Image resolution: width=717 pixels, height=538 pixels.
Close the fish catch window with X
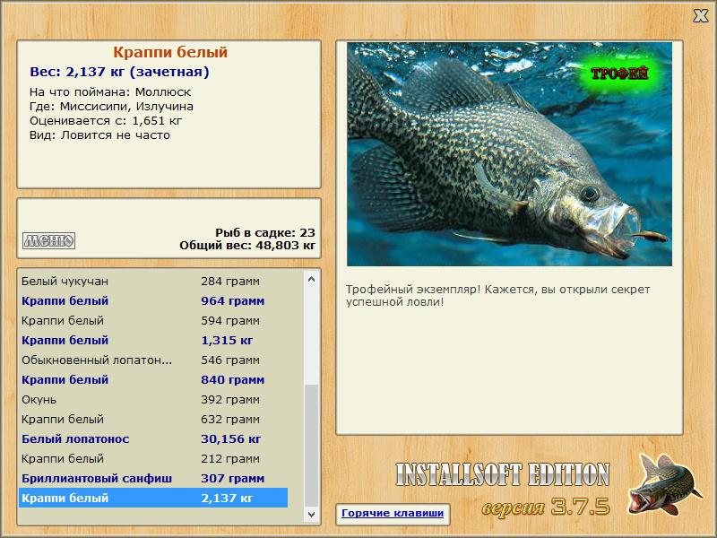pos(700,15)
